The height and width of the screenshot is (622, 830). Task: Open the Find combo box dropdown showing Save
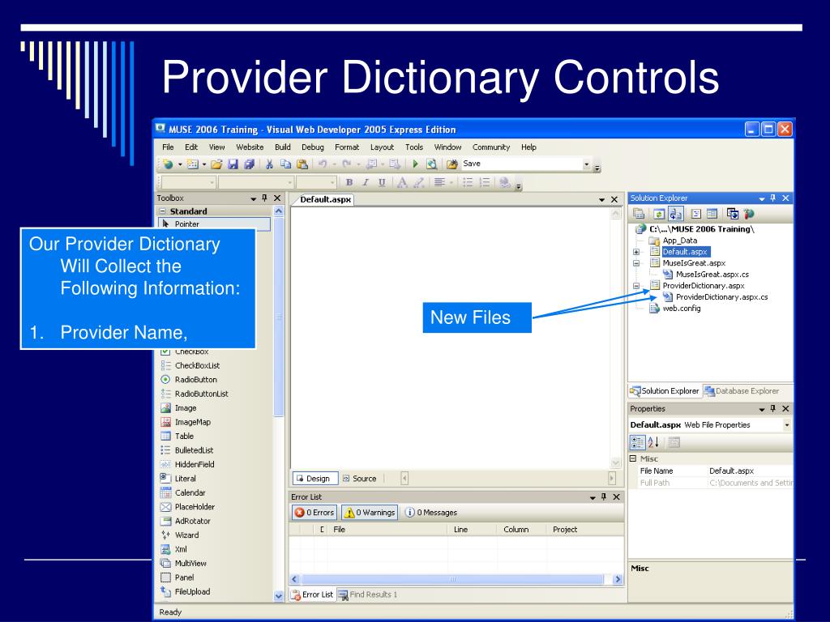click(587, 164)
